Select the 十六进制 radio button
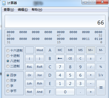This screenshot has height=98, width=109. [14, 51]
